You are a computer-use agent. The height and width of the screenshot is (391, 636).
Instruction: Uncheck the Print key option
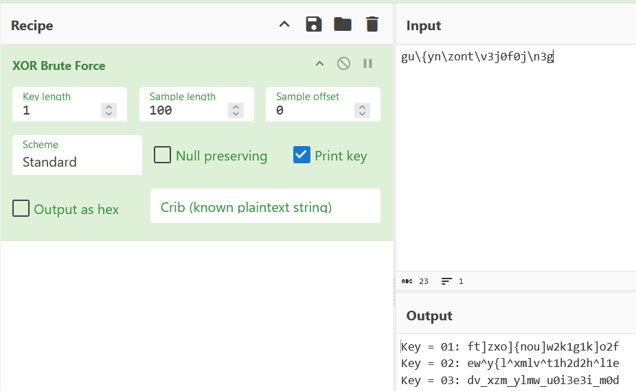click(302, 155)
